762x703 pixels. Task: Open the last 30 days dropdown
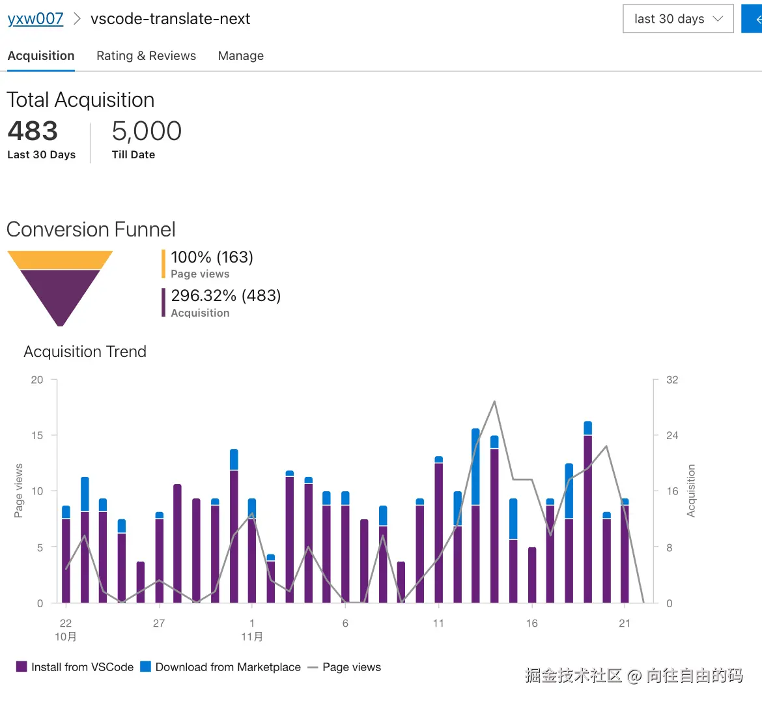(x=670, y=19)
